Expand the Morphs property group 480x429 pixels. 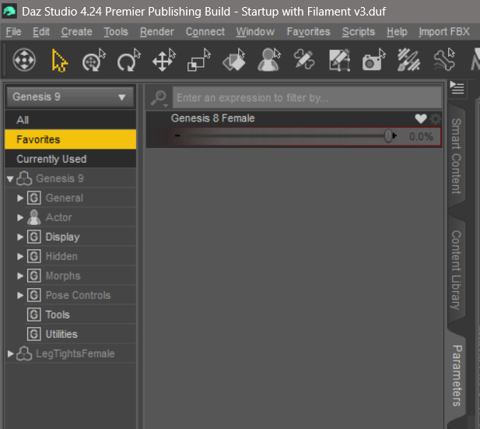pyautogui.click(x=20, y=276)
